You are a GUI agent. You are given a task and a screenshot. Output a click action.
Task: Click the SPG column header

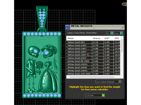pyautogui.click(x=117, y=38)
